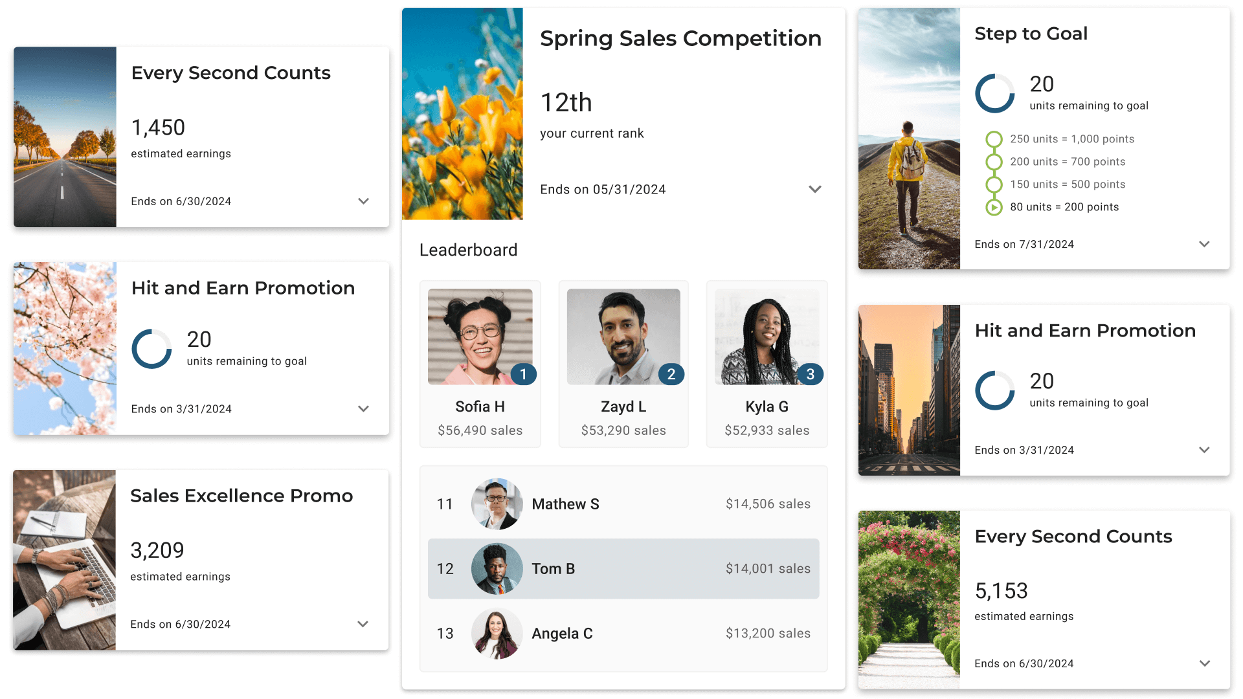Expand left Every Second Counts card chevron
This screenshot has height=699, width=1243.
364,201
